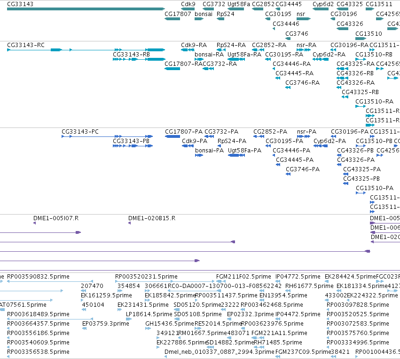This screenshot has height=359, width=400.
Task: Select the RpS24 gene label
Action: point(225,14)
